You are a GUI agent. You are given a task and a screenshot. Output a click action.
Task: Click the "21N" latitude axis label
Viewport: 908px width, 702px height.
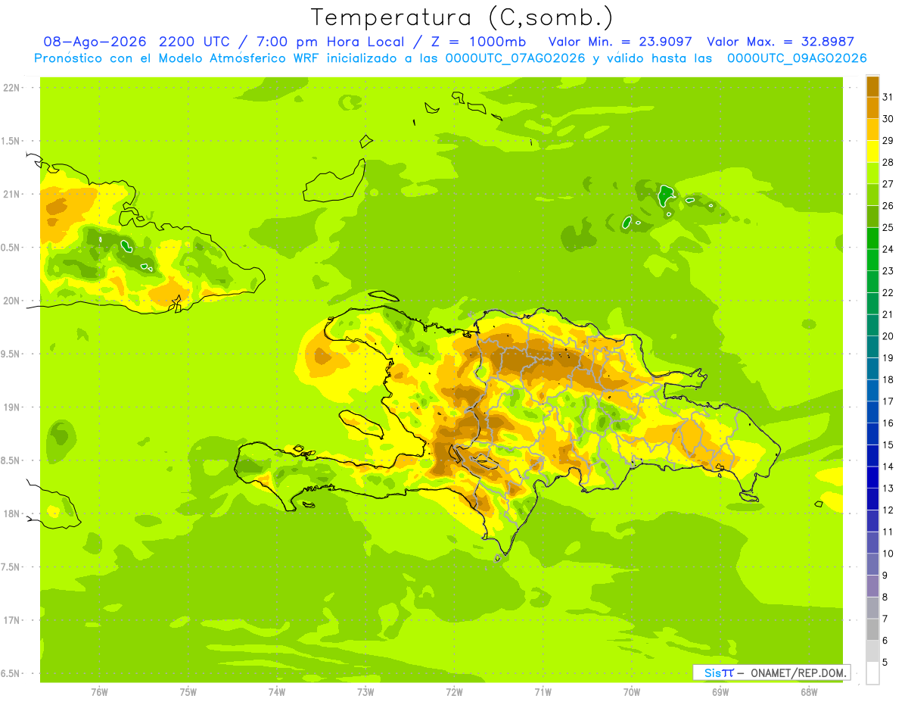point(11,195)
